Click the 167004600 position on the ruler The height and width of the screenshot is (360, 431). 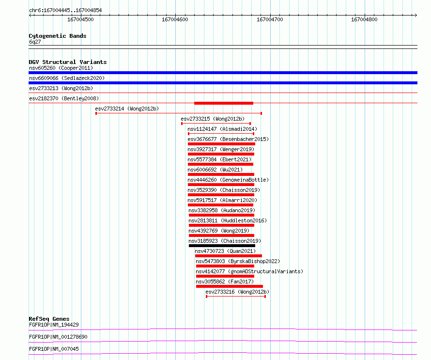[x=175, y=20]
